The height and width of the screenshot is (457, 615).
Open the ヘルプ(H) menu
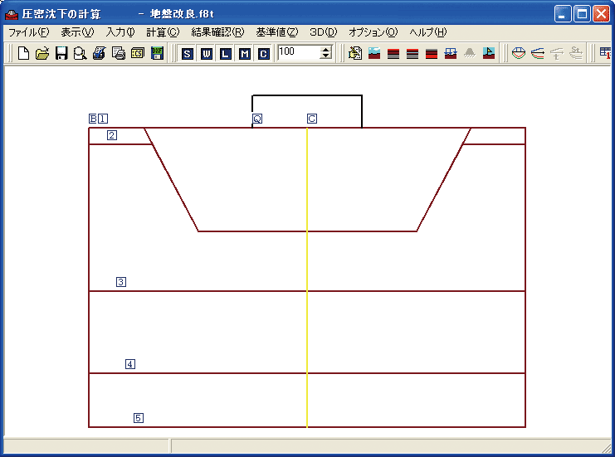[428, 32]
